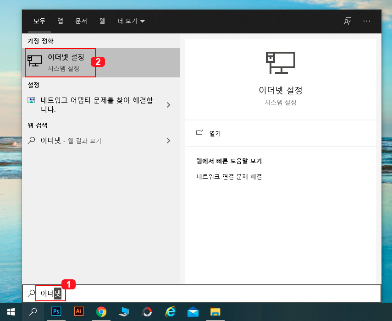Open Microsoft Edge from the taskbar
The image size is (392, 321).
(170, 311)
